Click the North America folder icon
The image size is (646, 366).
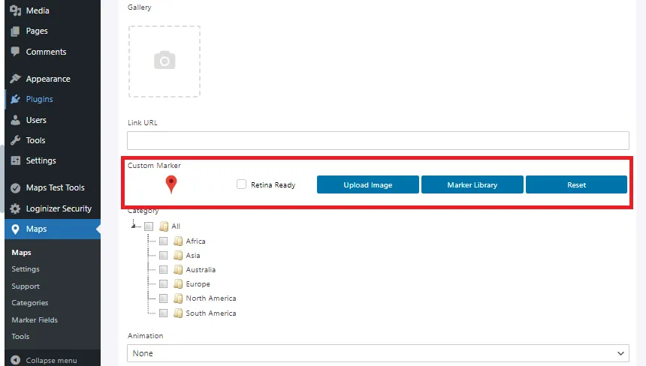(x=178, y=298)
